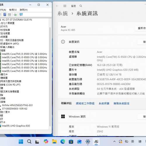Select the NVMe HFM256GDJTNG-831 drive
The height and width of the screenshot is (146, 146).
[18, 105]
